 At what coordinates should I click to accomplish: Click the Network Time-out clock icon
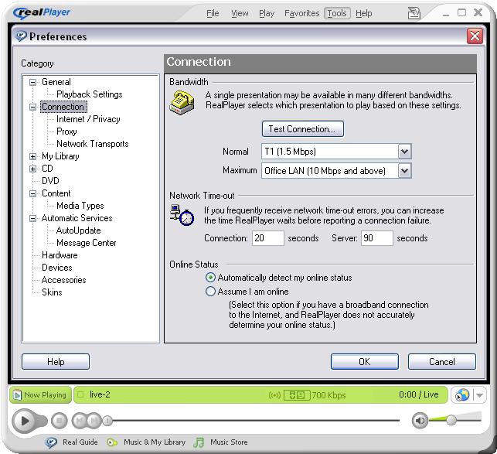(182, 215)
